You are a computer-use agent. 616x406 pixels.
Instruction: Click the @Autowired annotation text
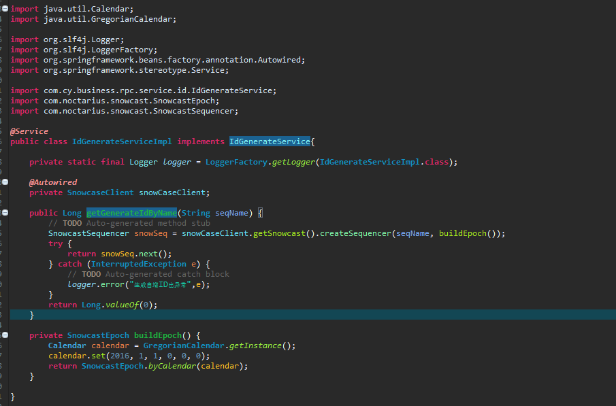click(53, 182)
